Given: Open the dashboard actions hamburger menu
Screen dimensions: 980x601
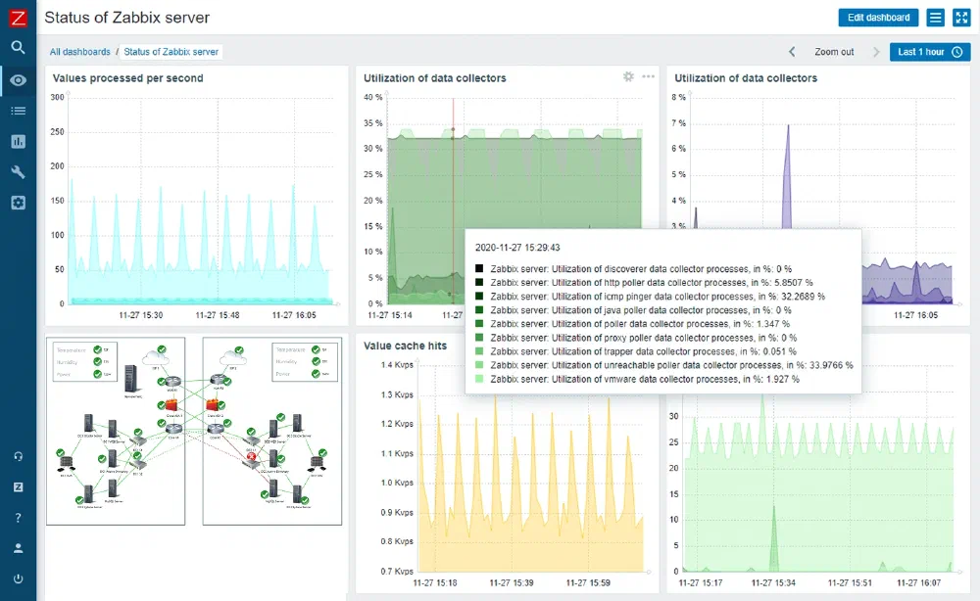Looking at the screenshot, I should 935,18.
